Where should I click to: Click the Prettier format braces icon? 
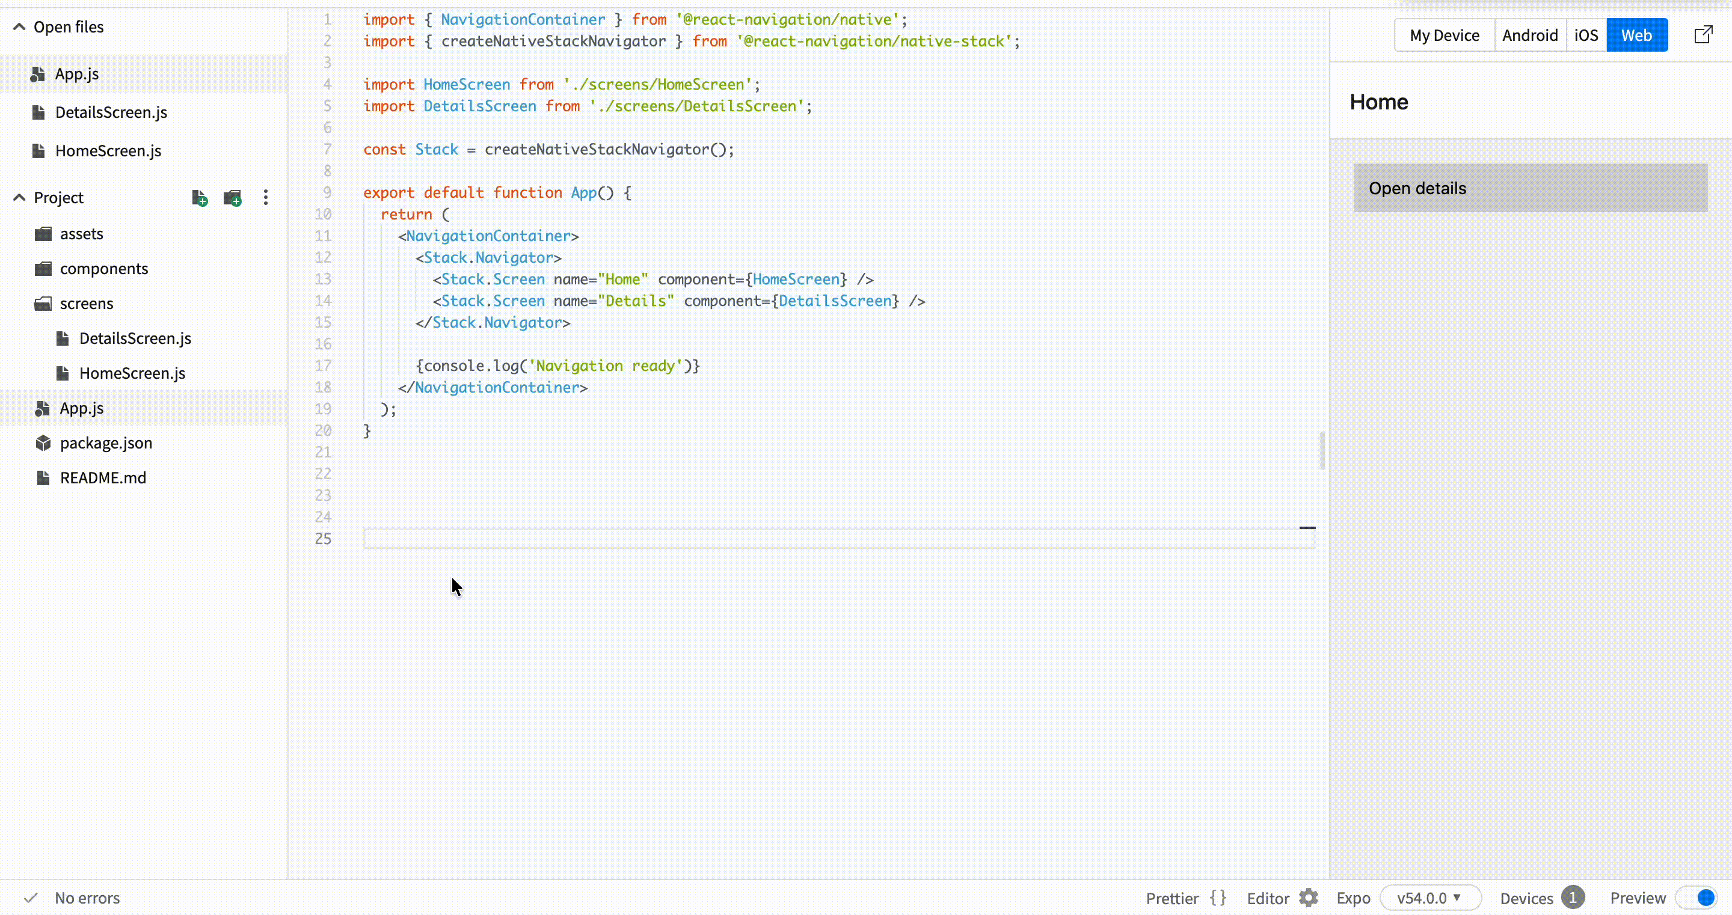[1218, 898]
